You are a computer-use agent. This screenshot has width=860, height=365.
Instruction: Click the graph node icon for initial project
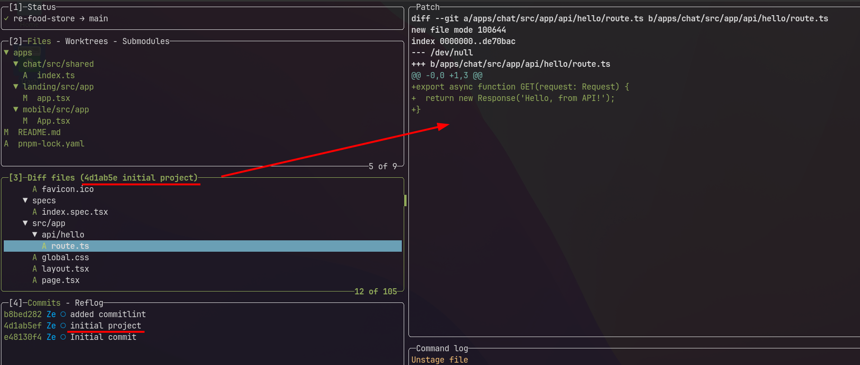coord(63,326)
